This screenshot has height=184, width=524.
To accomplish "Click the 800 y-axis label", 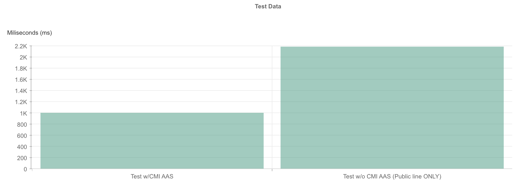I will pos(23,125).
